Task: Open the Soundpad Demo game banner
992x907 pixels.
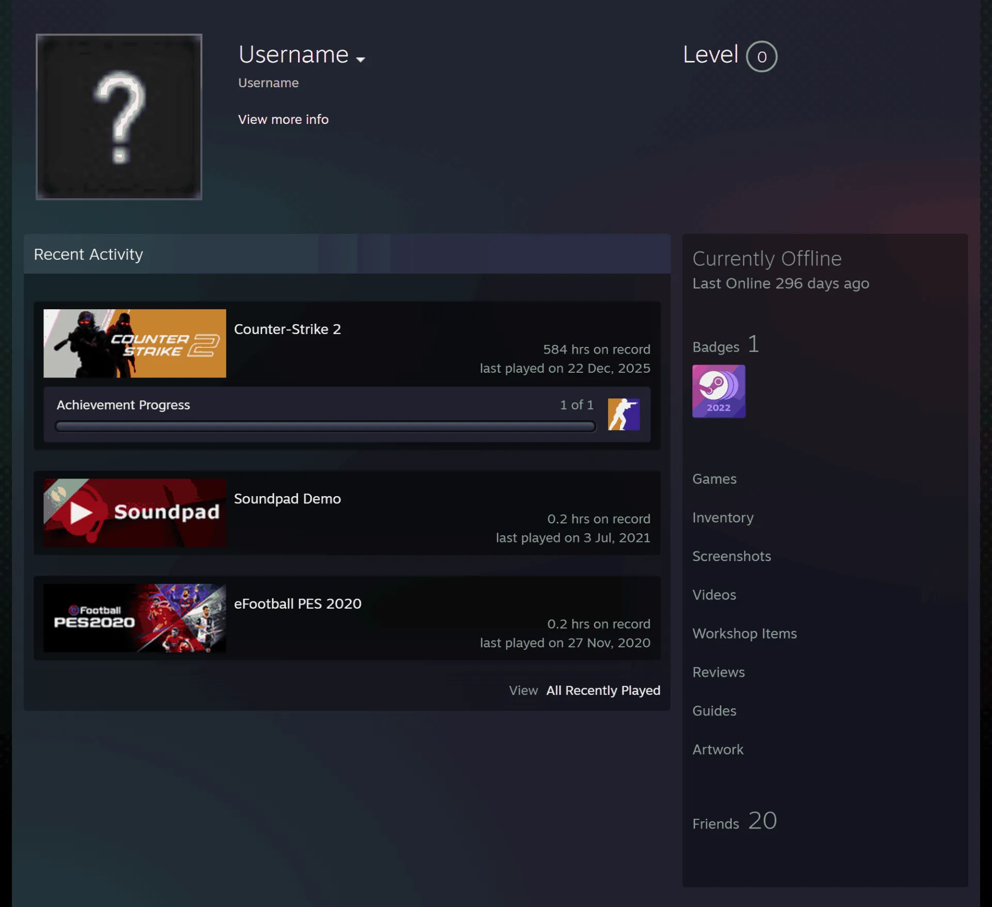Action: [135, 513]
